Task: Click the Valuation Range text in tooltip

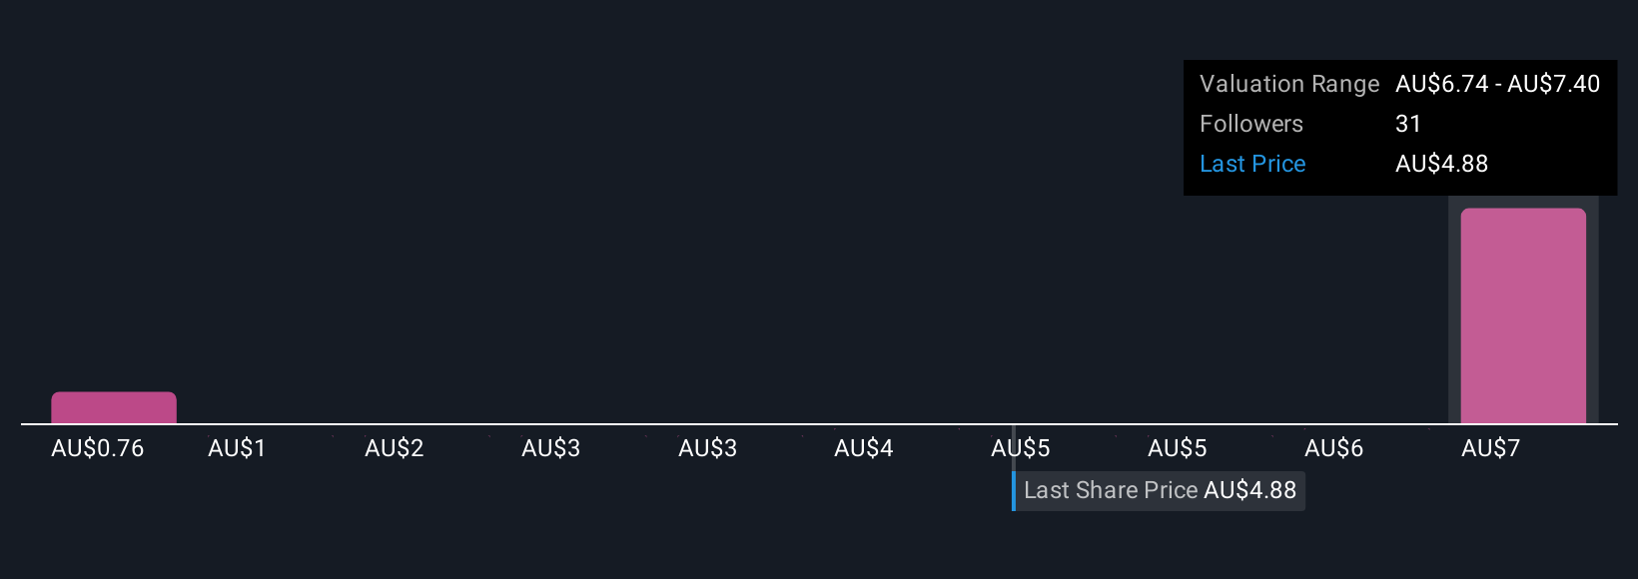Action: coord(1289,84)
